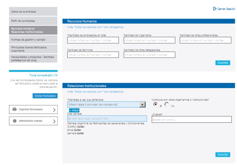This screenshot has width=237, height=165.
Task: Open 'Normas de gestión y calidad' section
Action: [33, 39]
